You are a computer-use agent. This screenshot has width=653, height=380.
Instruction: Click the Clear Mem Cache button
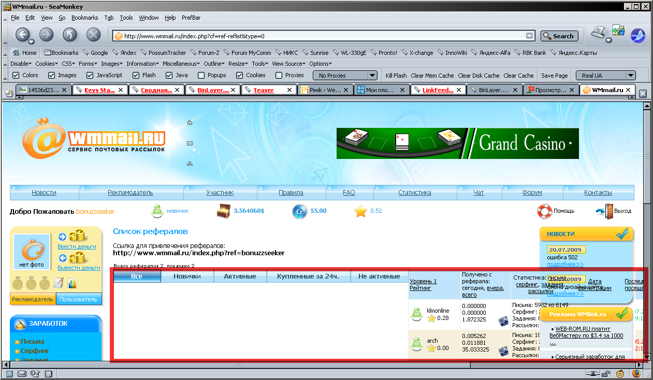click(x=432, y=75)
